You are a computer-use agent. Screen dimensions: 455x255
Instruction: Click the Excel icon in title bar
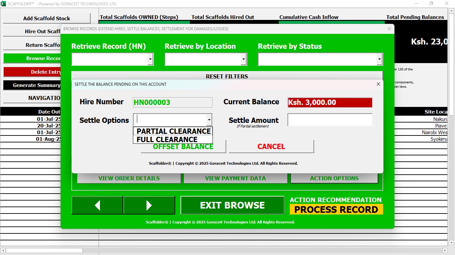pyautogui.click(x=4, y=4)
